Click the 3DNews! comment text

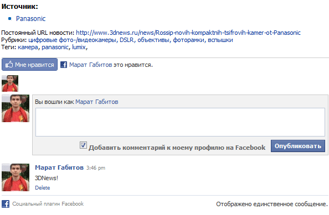(47, 178)
